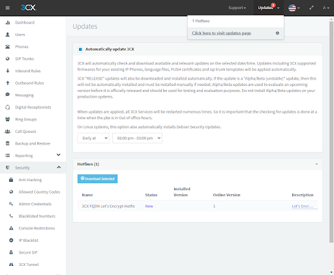Viewport: 334px width, 275px height.
Task: Click the gear icon in updates popup
Action: point(277,33)
